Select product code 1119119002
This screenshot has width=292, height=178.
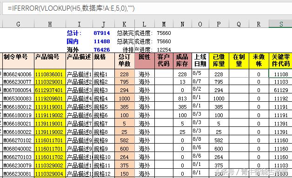pos(50,114)
